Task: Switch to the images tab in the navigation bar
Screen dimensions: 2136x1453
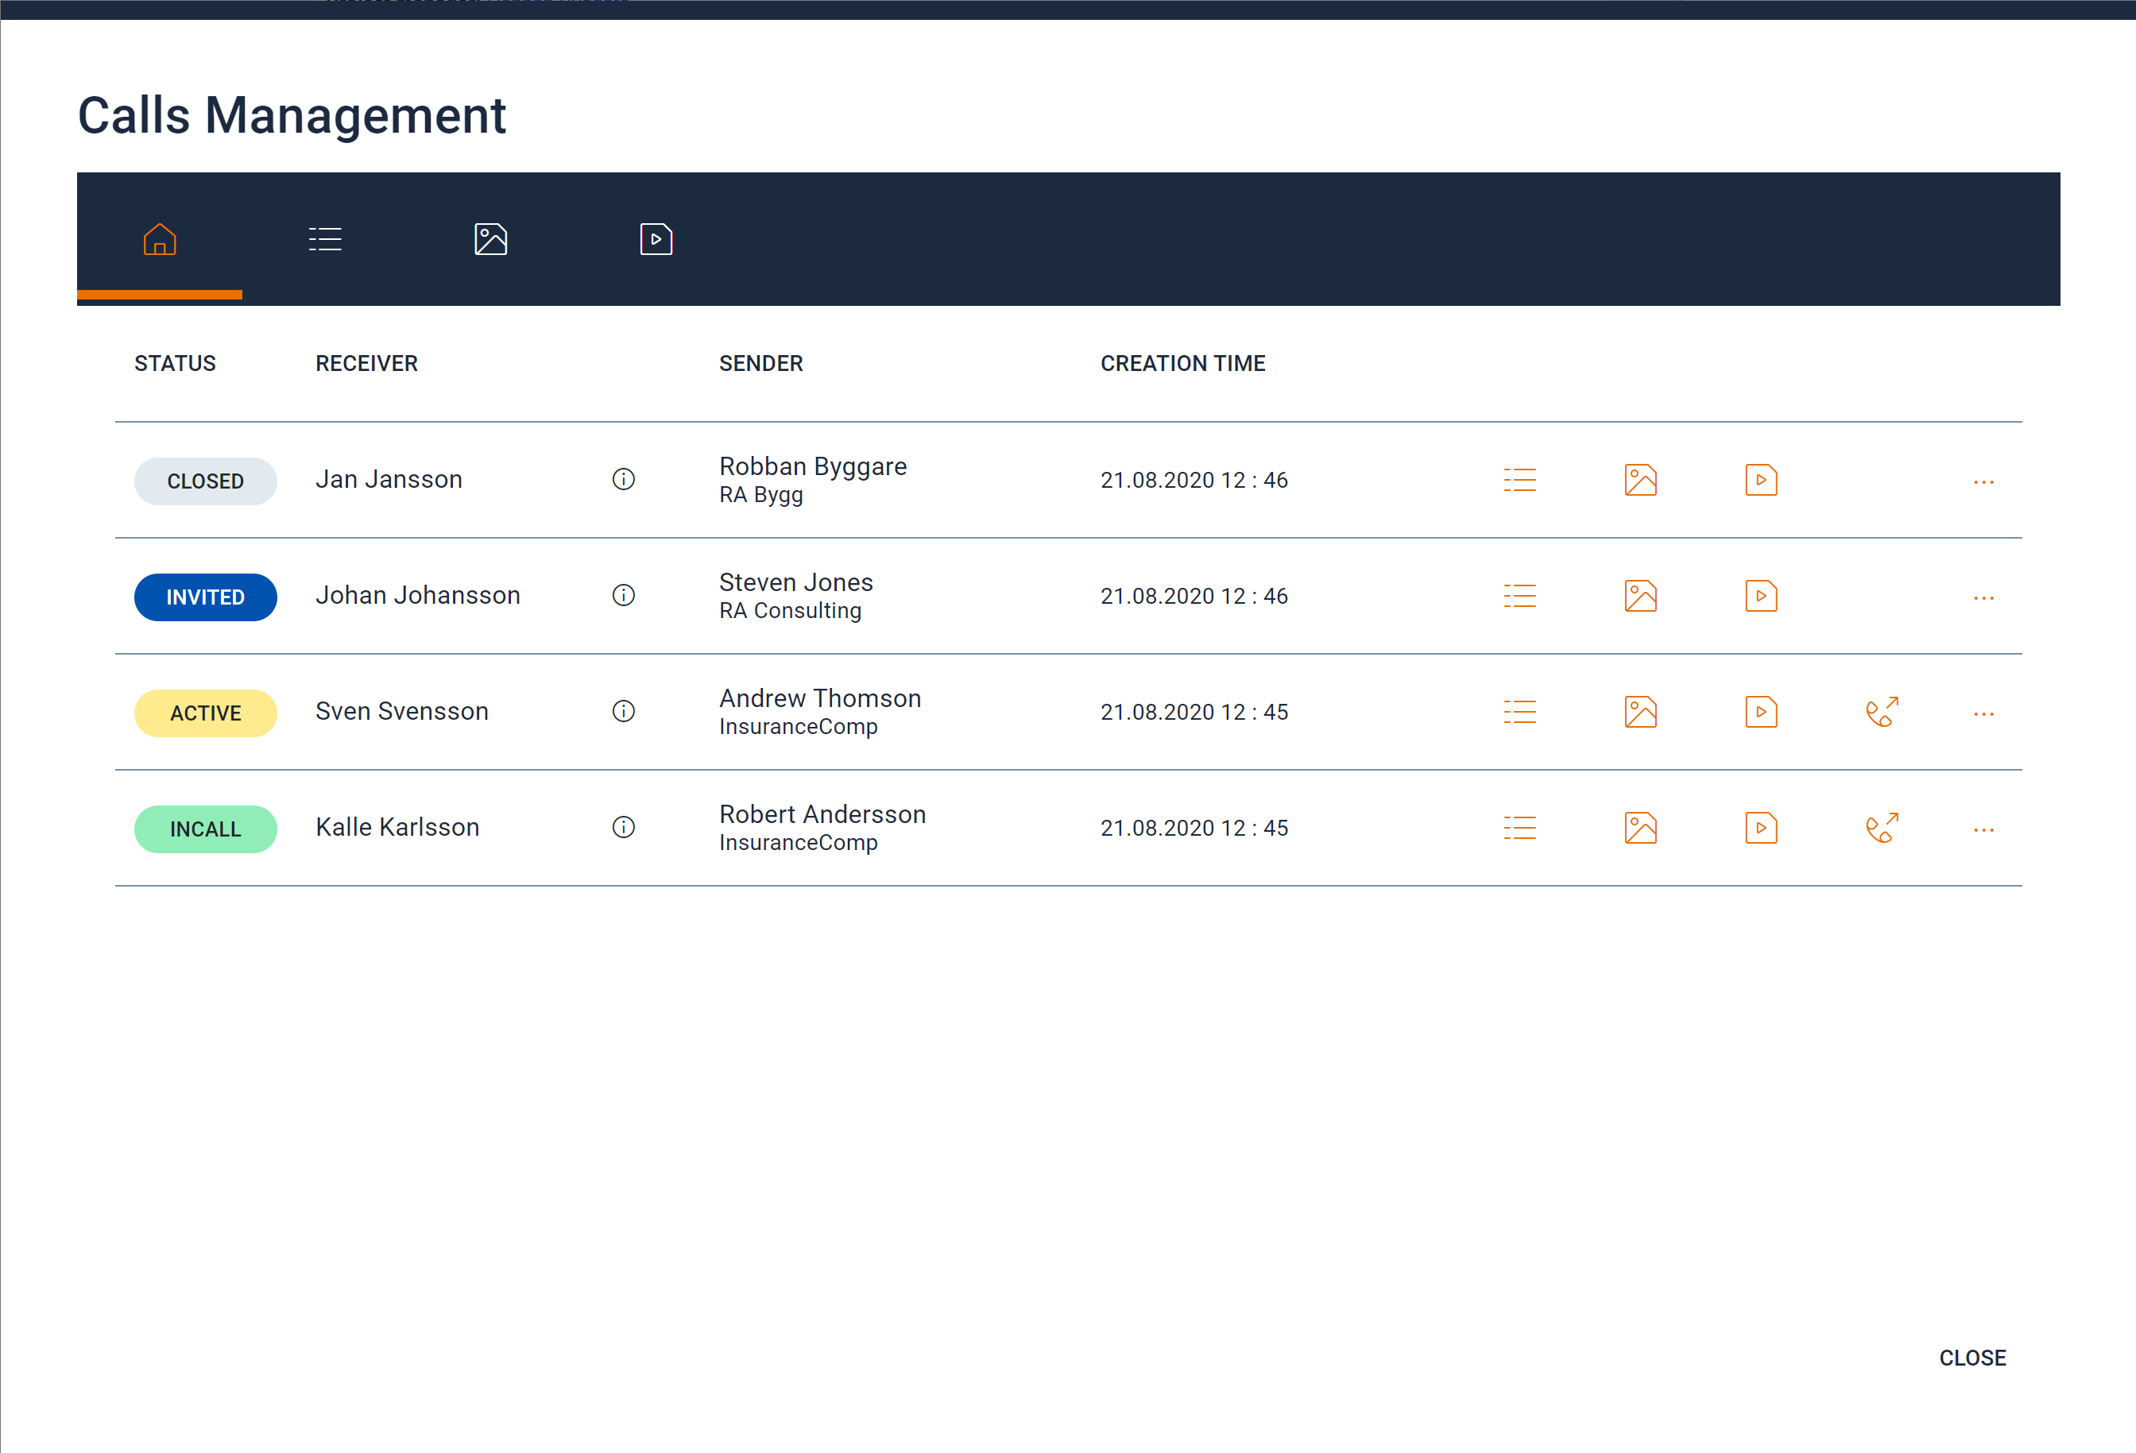Action: point(489,239)
